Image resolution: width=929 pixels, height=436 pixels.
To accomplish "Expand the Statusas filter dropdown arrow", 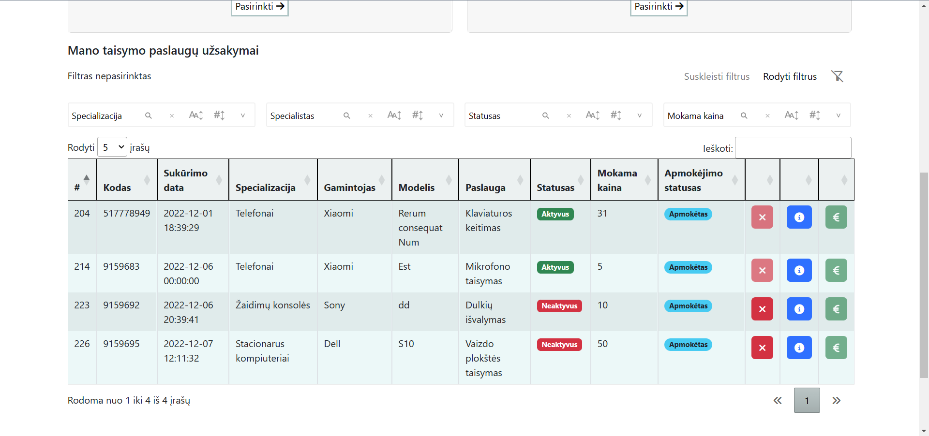I will click(639, 116).
